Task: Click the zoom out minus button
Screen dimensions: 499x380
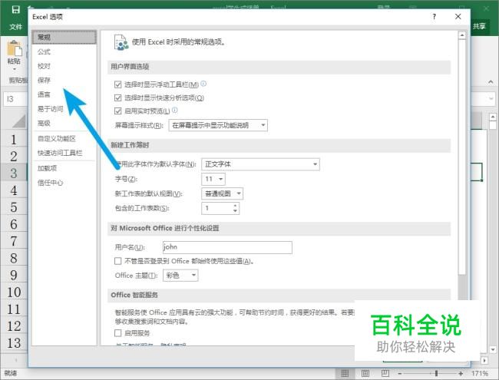Action: click(400, 373)
